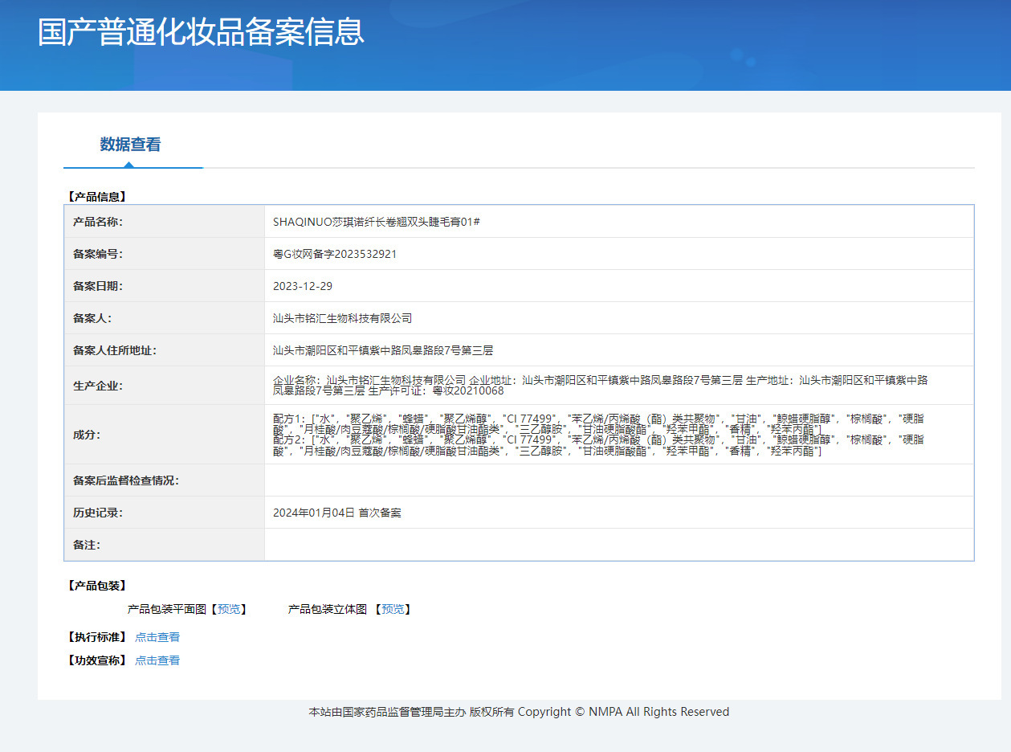Click the 备案编号 value 粤G妆网备字2023532921
Viewport: 1011px width, 752px height.
[x=335, y=254]
